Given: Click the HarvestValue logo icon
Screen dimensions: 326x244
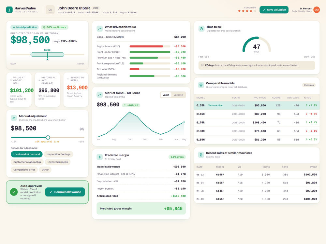Looking at the screenshot, I should click(x=9, y=10).
